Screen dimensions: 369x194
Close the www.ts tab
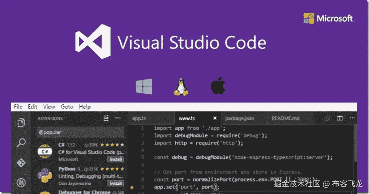215,118
